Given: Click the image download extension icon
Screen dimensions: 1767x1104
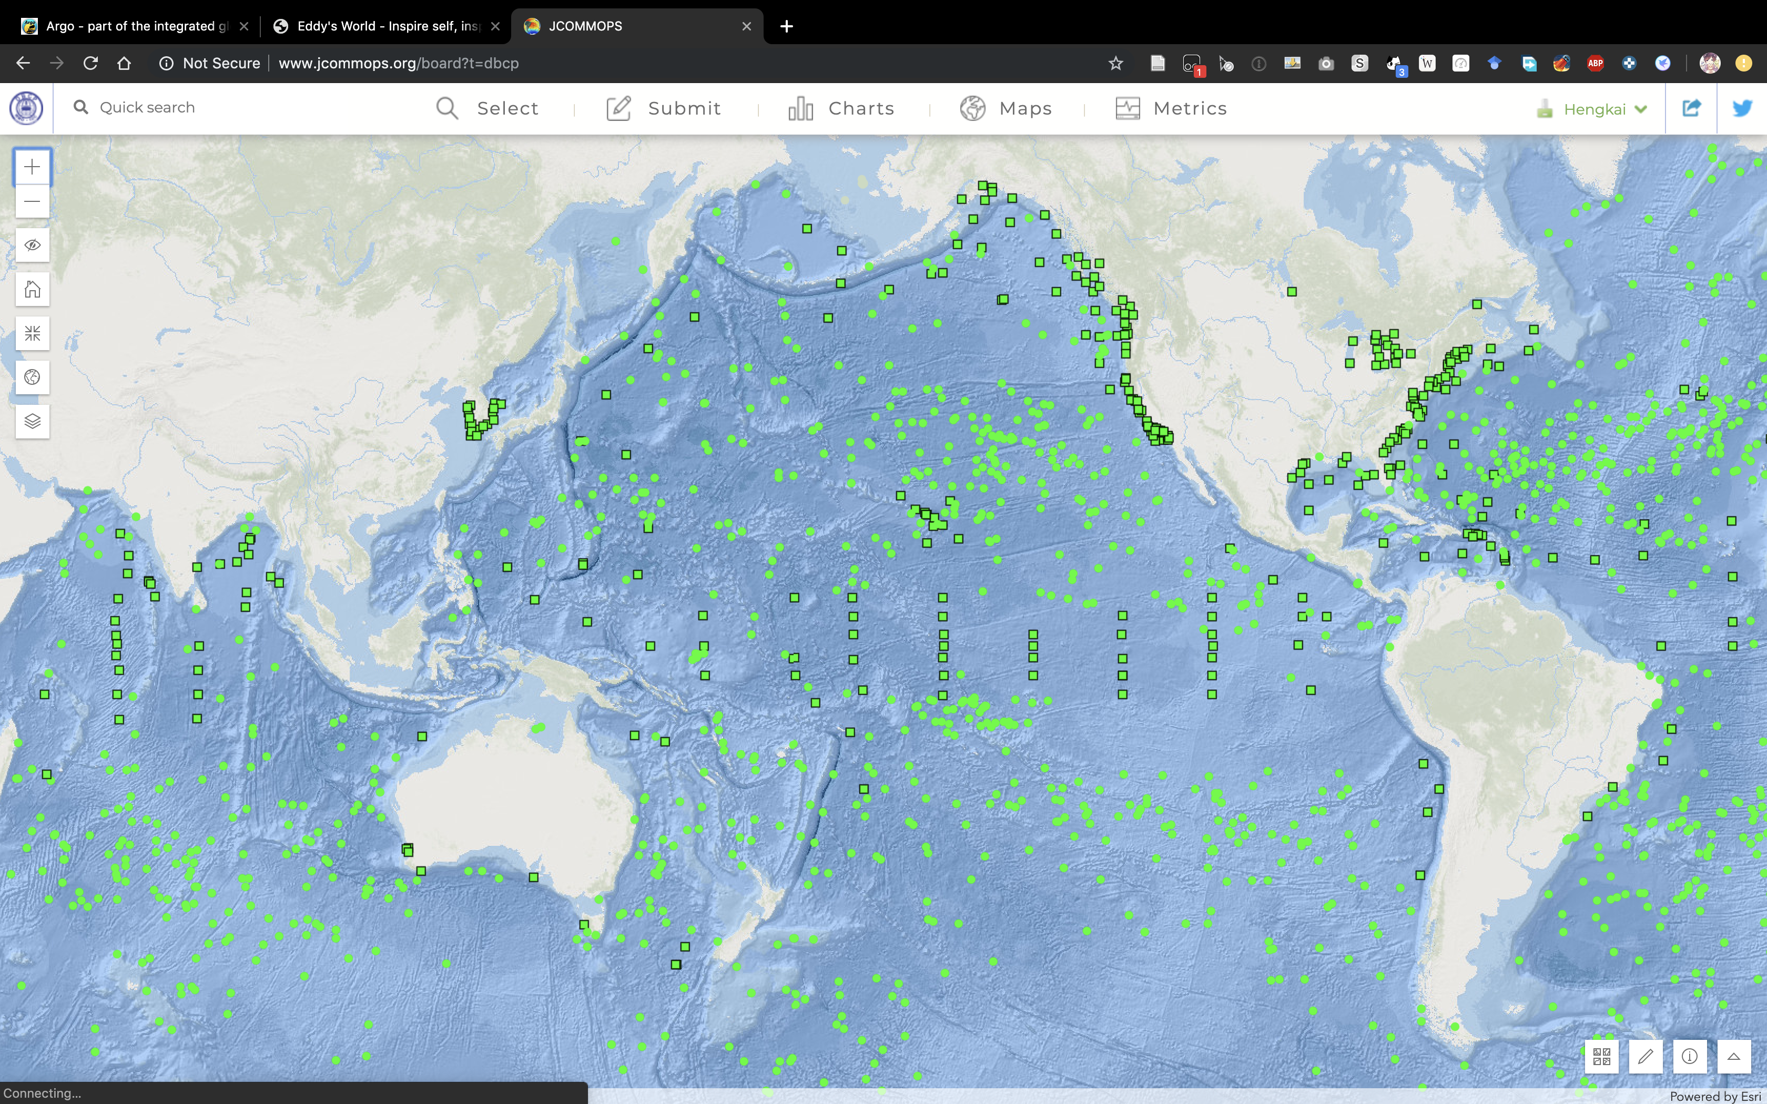Looking at the screenshot, I should 1293,64.
